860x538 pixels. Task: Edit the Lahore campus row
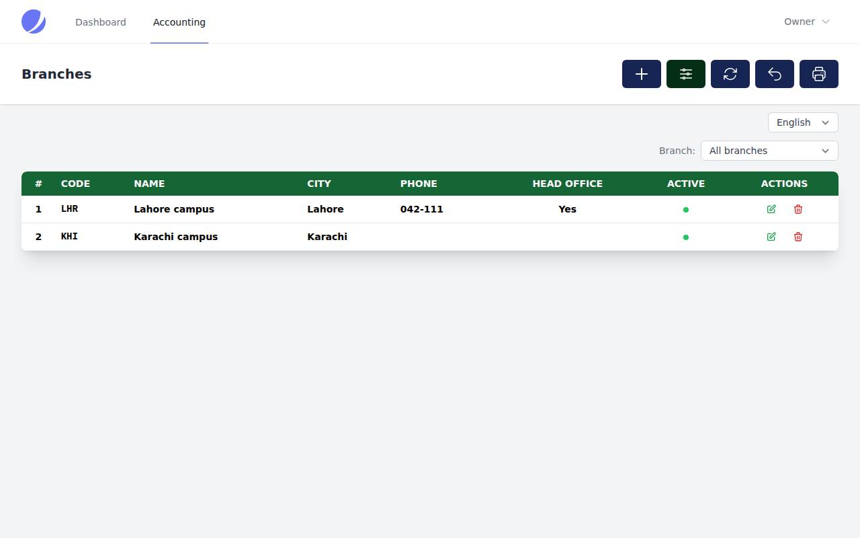tap(771, 209)
